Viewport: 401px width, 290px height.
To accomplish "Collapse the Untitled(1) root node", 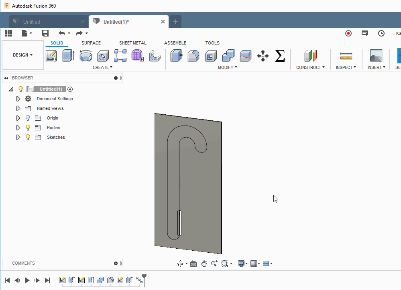I will (11, 89).
